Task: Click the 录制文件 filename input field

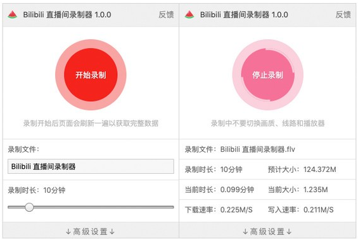Action: point(91,166)
